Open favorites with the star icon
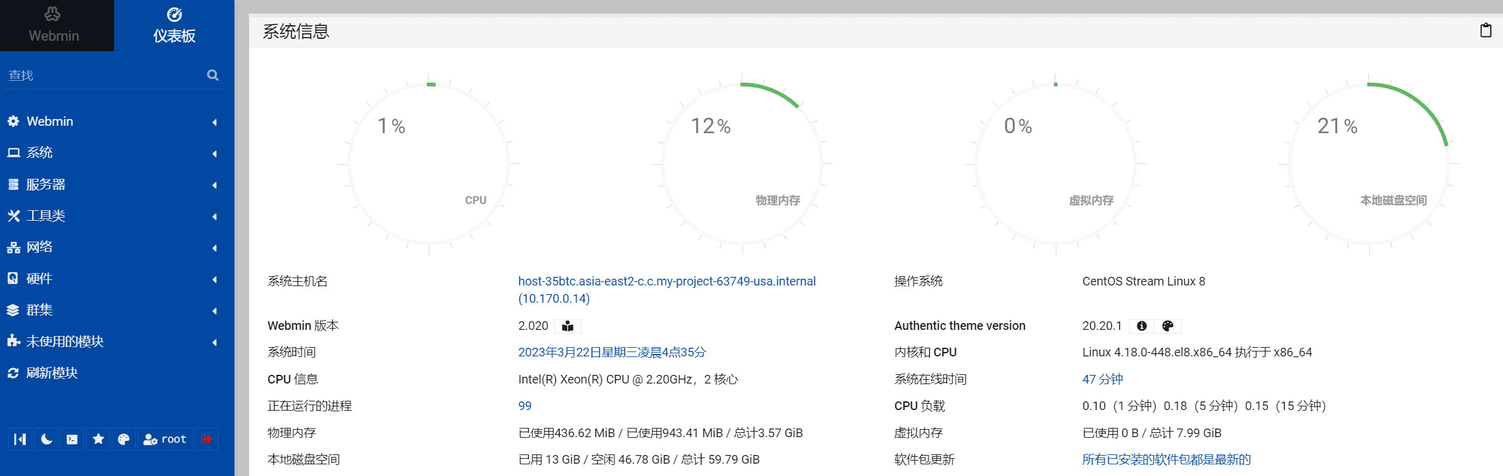The image size is (1503, 476). (98, 439)
